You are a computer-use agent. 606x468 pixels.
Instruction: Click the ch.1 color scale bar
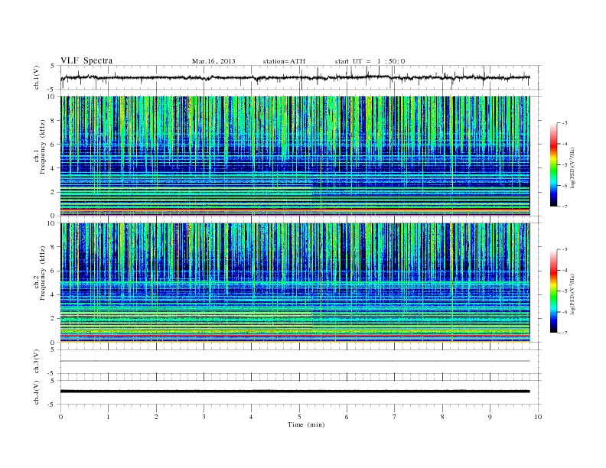[553, 164]
